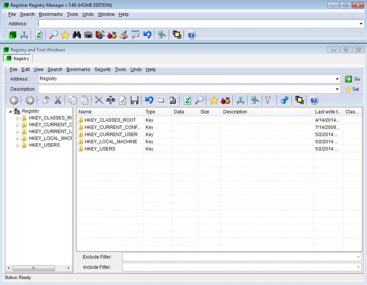
Task: Expand HKEY_CLASSES_ROOT tree node
Action: [17, 118]
